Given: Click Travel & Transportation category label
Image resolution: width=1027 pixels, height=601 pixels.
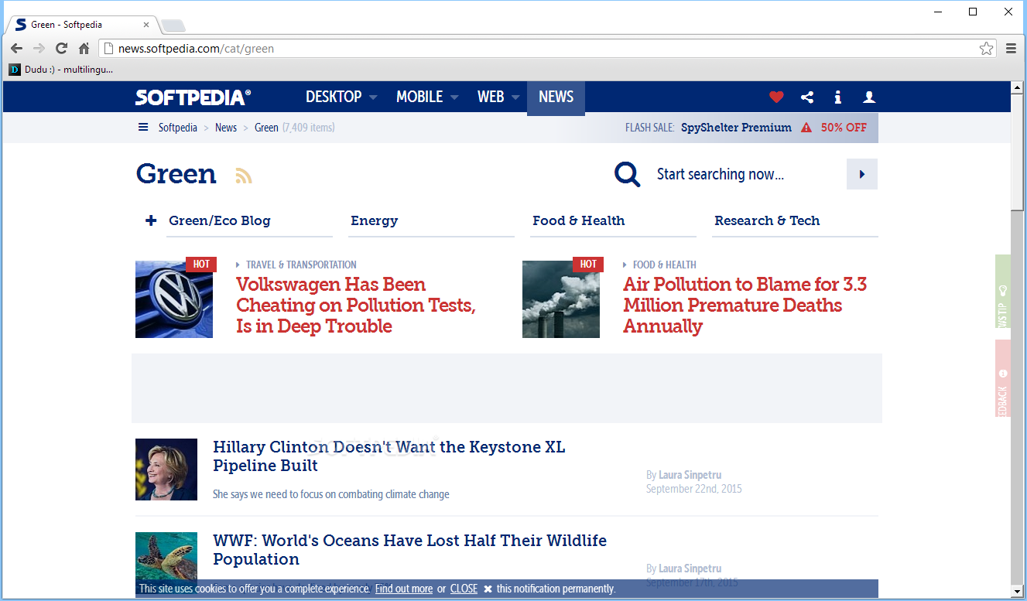Looking at the screenshot, I should tap(301, 265).
